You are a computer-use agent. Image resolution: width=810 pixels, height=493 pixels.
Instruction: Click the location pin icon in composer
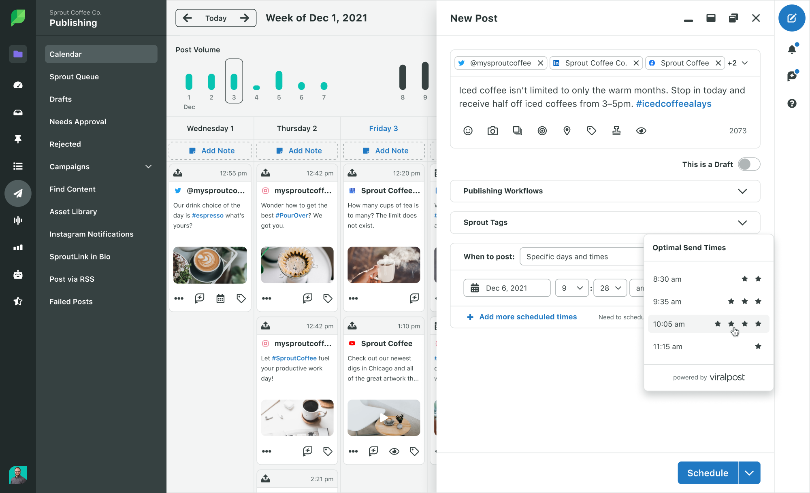coord(567,130)
